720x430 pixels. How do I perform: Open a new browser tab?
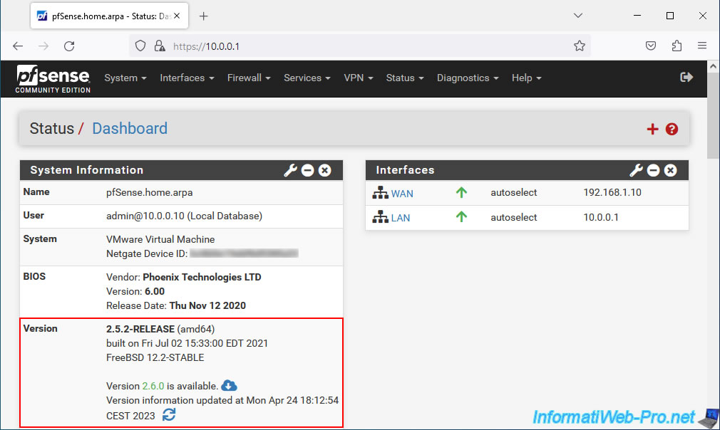pos(203,16)
